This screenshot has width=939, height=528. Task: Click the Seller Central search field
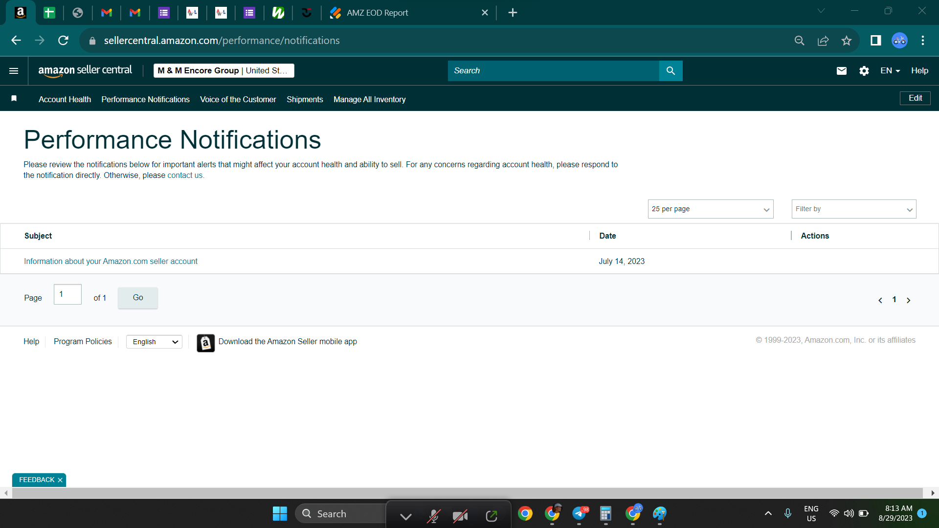pyautogui.click(x=554, y=71)
